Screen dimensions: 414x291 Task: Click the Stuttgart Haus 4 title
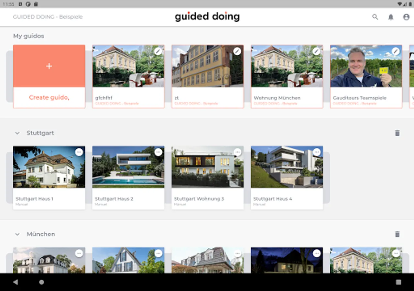[x=273, y=199]
